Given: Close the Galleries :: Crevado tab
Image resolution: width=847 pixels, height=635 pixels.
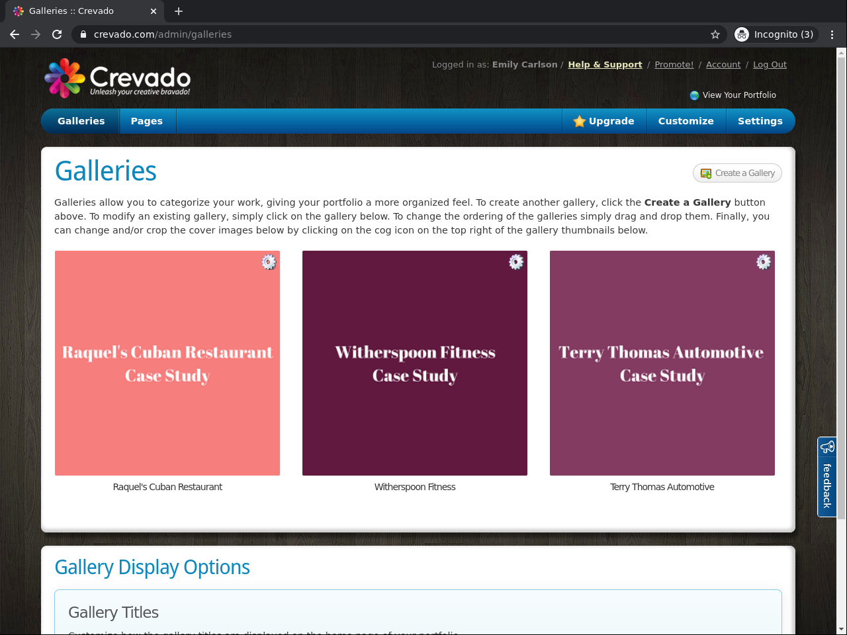Looking at the screenshot, I should pos(154,11).
